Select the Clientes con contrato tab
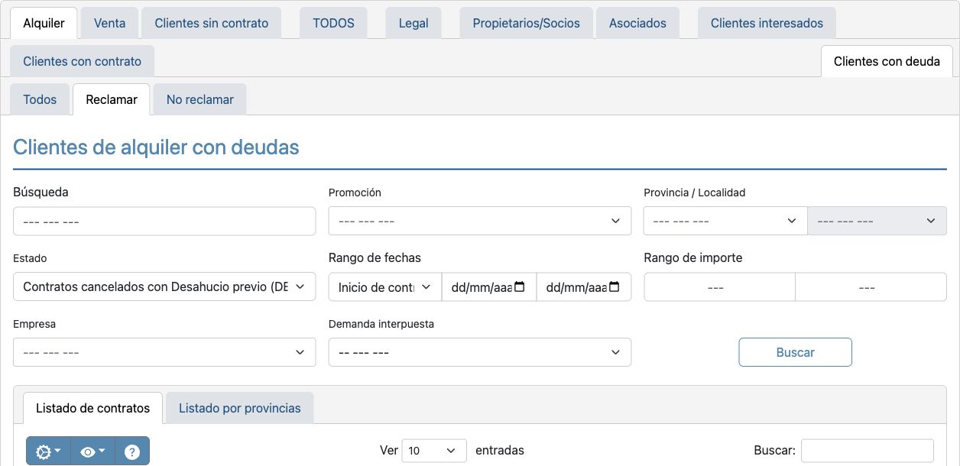 coord(82,61)
